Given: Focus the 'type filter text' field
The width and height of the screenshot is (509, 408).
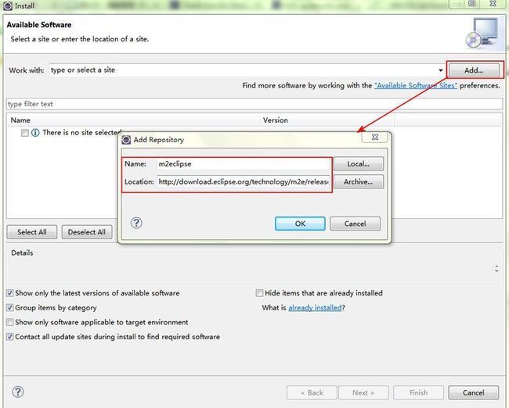Looking at the screenshot, I should point(254,104).
